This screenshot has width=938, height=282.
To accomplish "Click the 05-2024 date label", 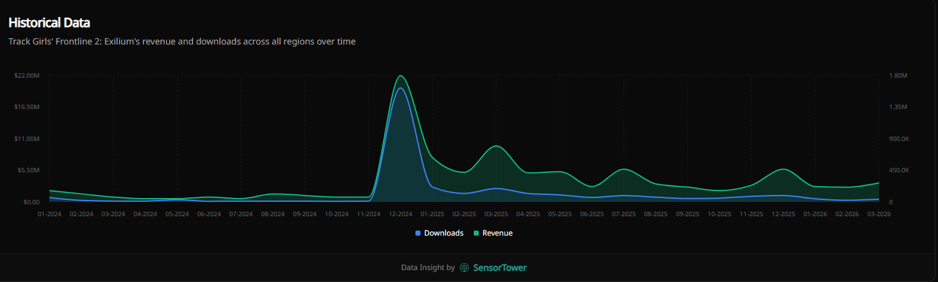I will pos(177,214).
